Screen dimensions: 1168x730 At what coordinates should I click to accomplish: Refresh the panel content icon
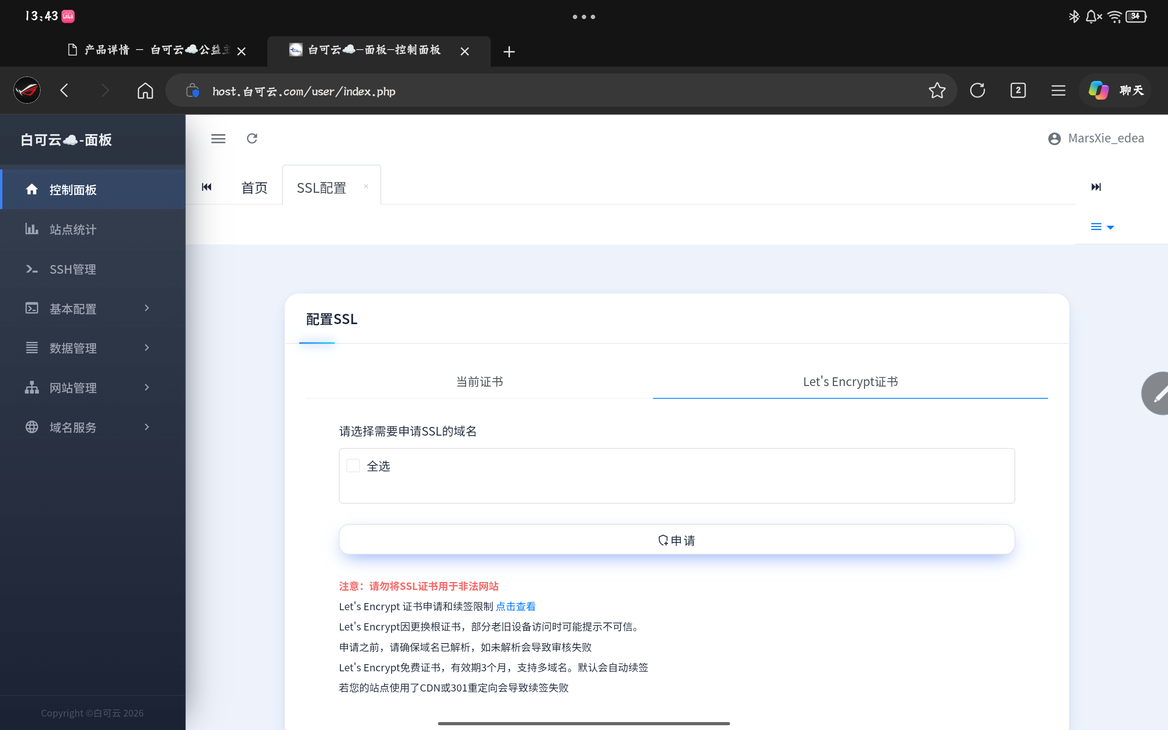tap(252, 138)
